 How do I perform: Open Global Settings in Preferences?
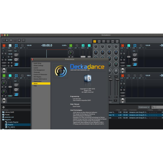click(41, 66)
